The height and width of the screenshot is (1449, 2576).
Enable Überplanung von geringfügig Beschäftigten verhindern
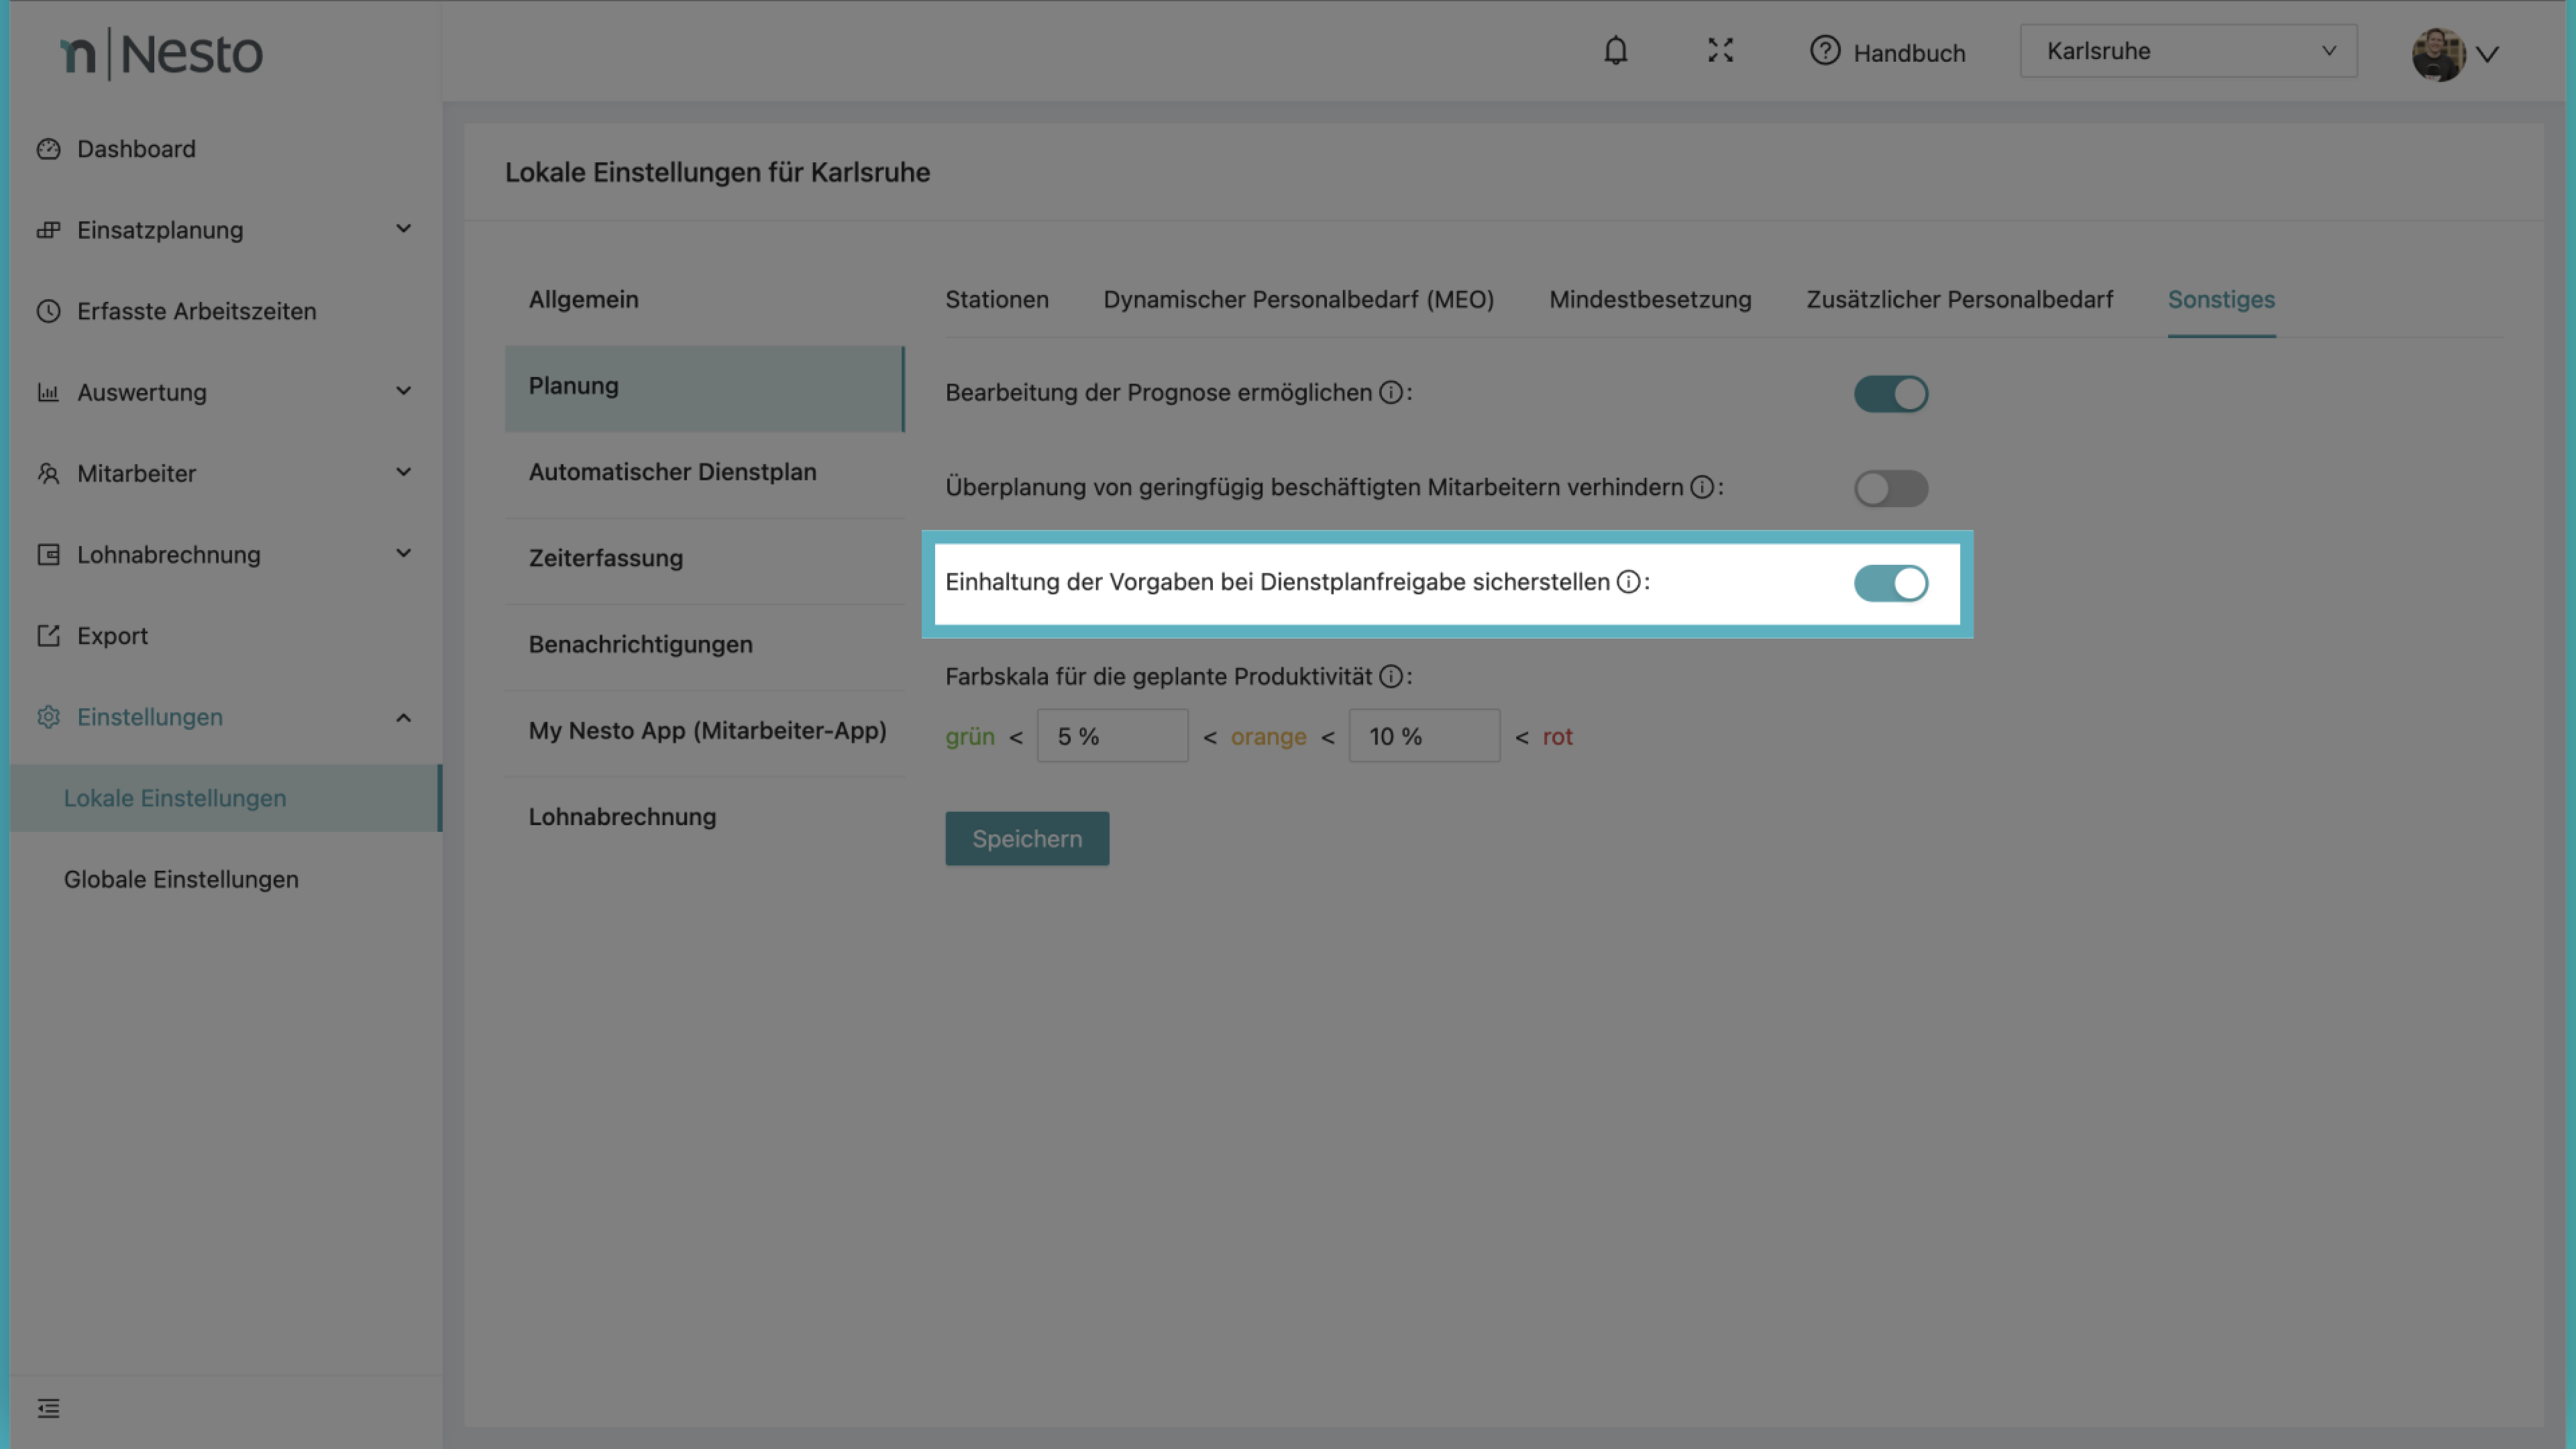click(x=1890, y=488)
